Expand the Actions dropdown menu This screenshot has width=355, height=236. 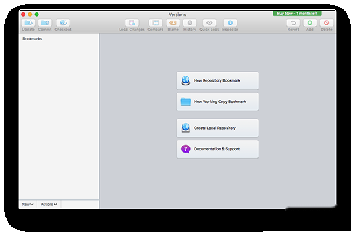pos(49,205)
